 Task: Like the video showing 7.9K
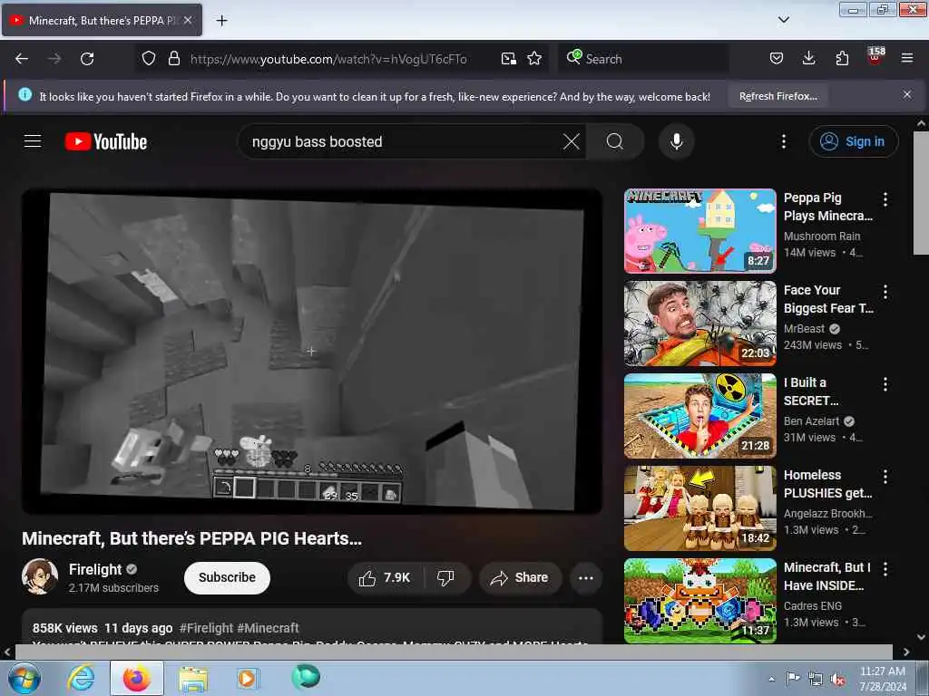point(385,577)
